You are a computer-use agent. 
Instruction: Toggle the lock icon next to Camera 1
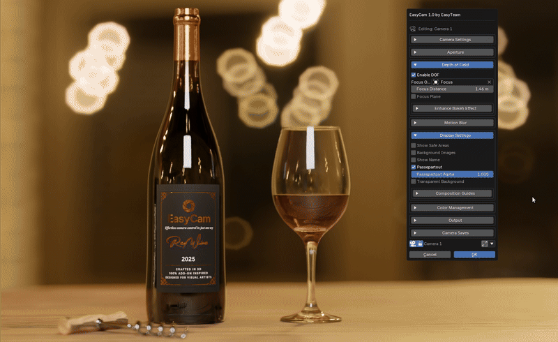(421, 244)
